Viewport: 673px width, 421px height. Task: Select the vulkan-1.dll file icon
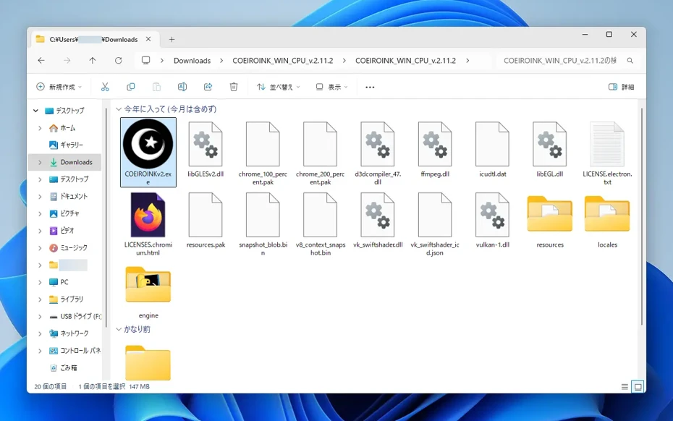coord(492,215)
